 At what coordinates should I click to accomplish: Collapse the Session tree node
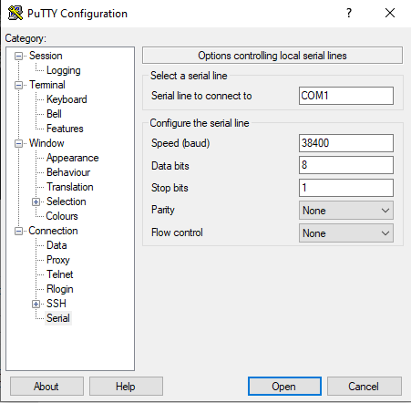click(x=19, y=56)
